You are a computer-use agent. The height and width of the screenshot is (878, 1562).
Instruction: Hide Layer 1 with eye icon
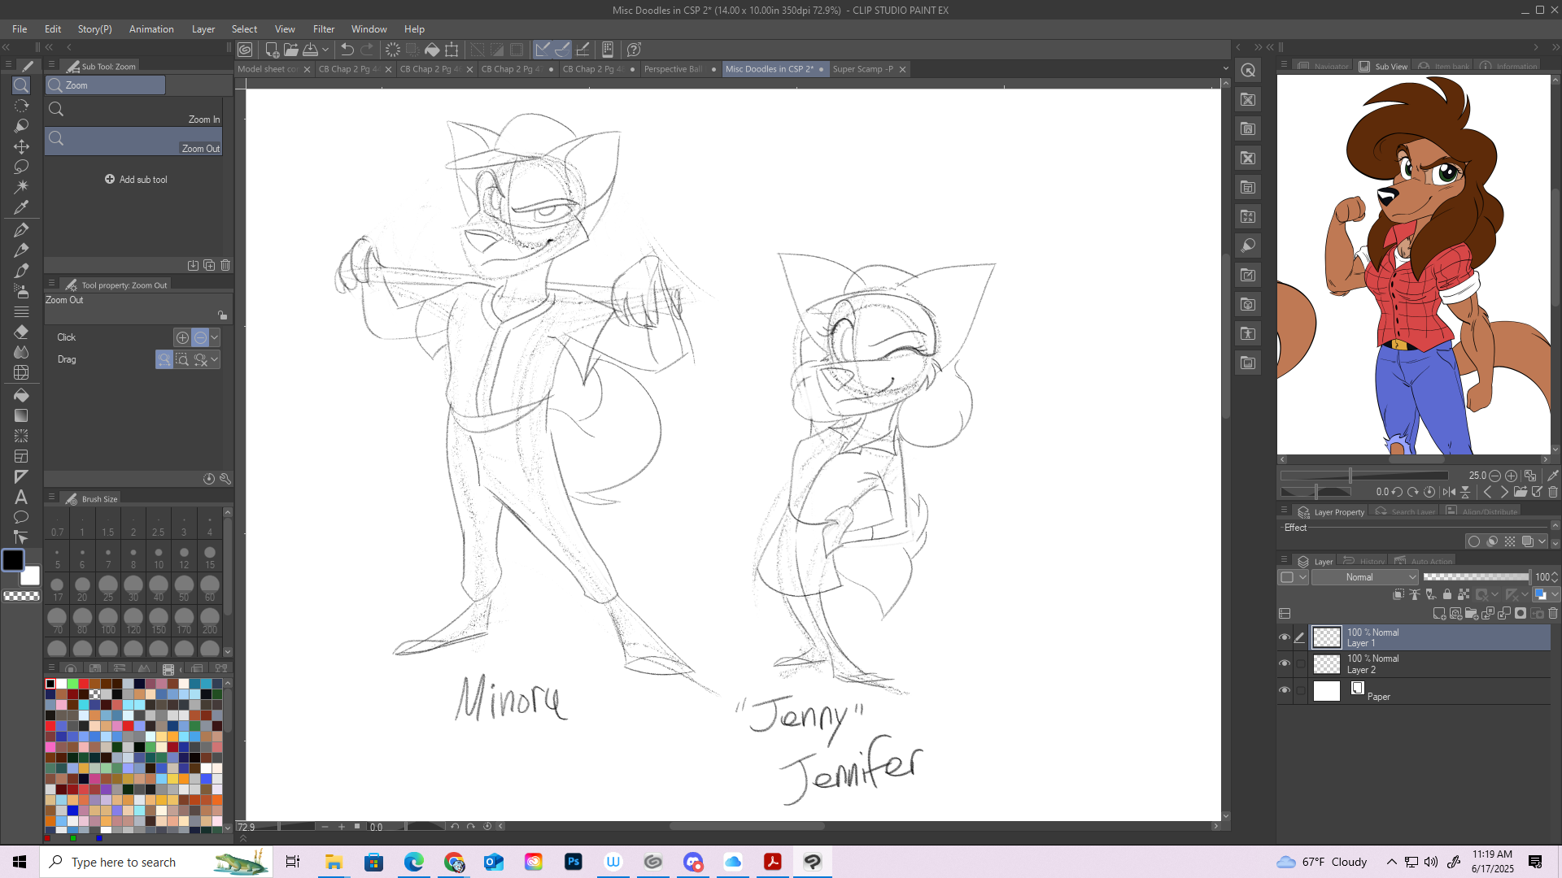(x=1285, y=637)
